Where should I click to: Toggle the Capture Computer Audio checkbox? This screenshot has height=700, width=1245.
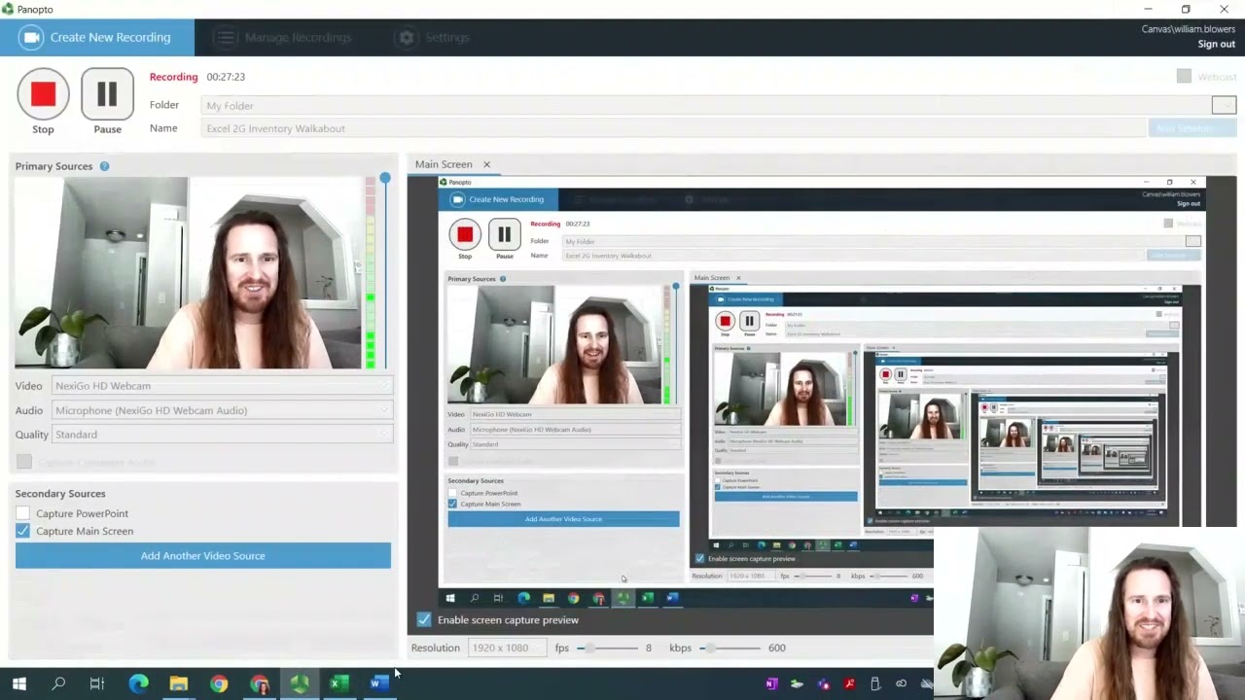[23, 462]
